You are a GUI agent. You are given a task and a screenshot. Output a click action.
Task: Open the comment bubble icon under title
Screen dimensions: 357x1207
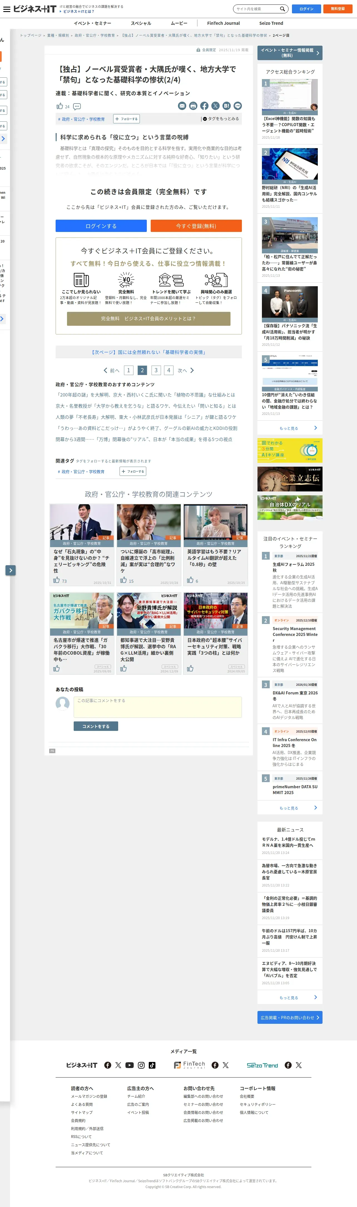tap(77, 106)
